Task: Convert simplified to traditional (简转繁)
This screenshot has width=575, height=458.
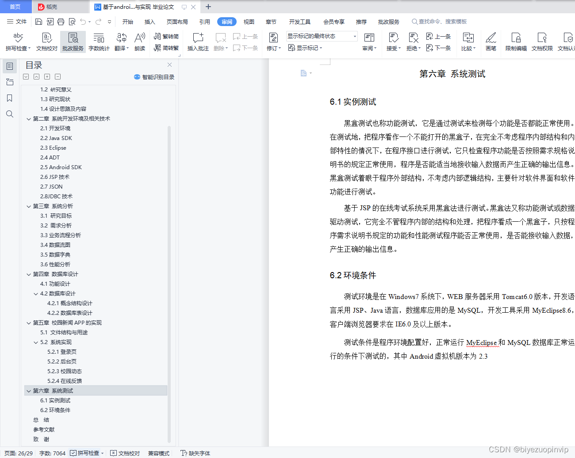Action: [x=166, y=48]
